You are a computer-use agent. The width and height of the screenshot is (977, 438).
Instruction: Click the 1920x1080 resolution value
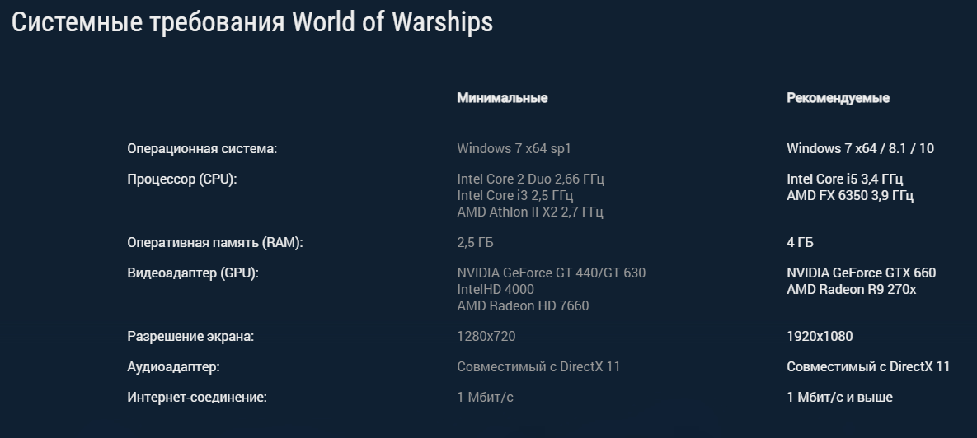(x=820, y=337)
